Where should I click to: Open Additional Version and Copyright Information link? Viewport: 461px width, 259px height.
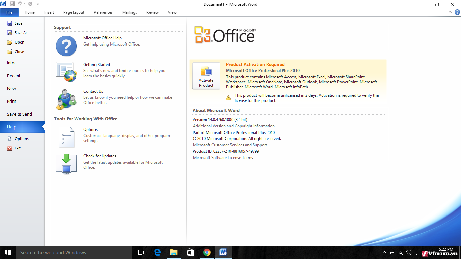(x=234, y=126)
